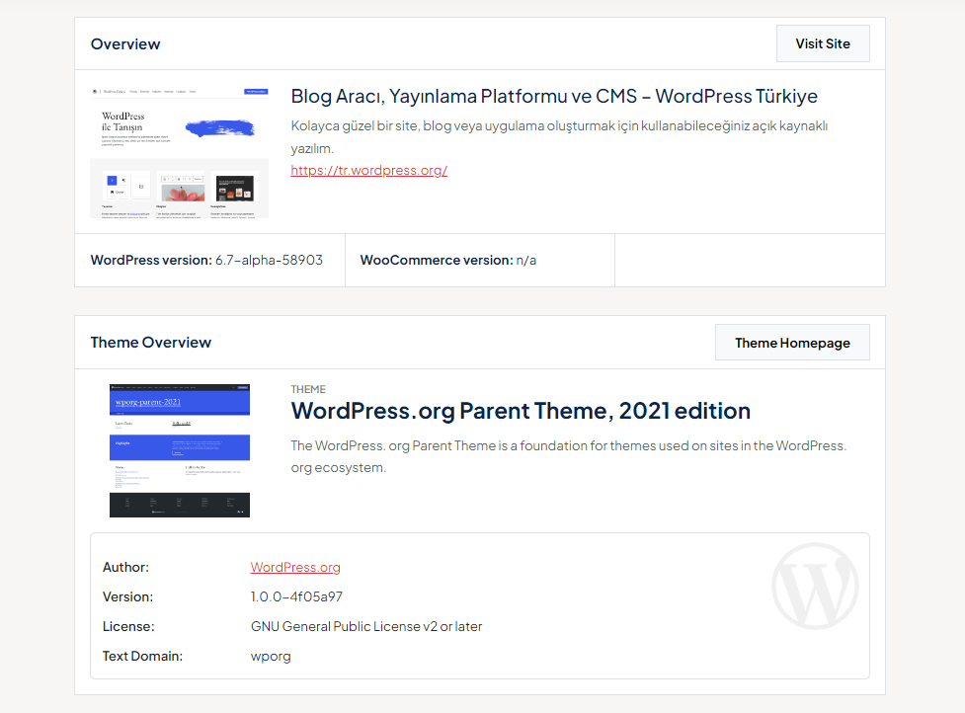
Task: Select theme version 1.0.0-4f05a97
Action: [296, 596]
